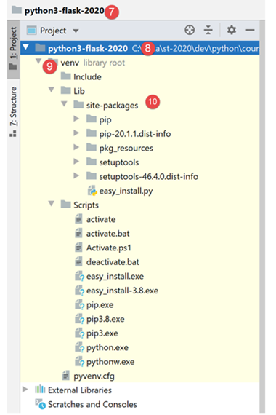276x415 pixels.
Task: Click the External Libraries icon
Action: point(40,390)
